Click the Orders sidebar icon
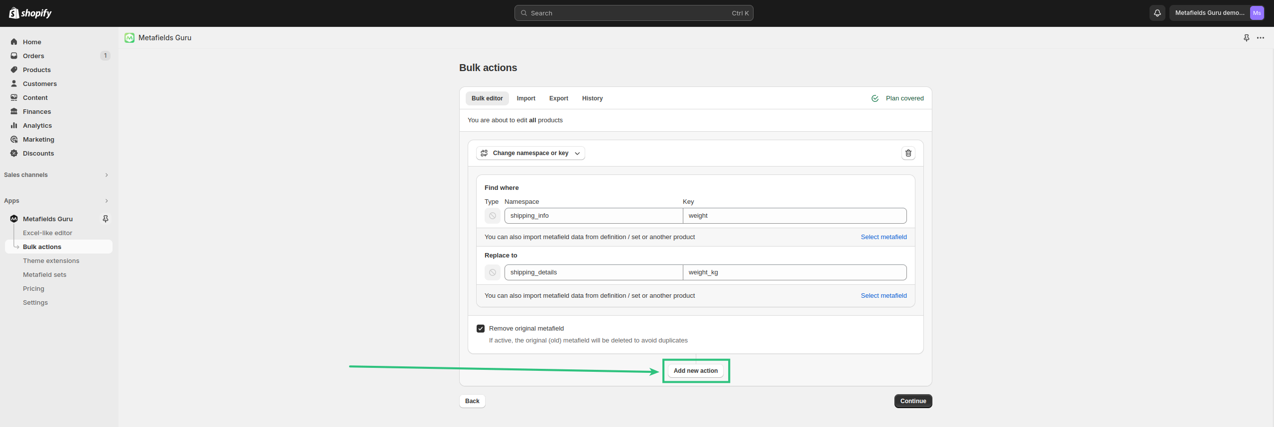 [x=14, y=56]
